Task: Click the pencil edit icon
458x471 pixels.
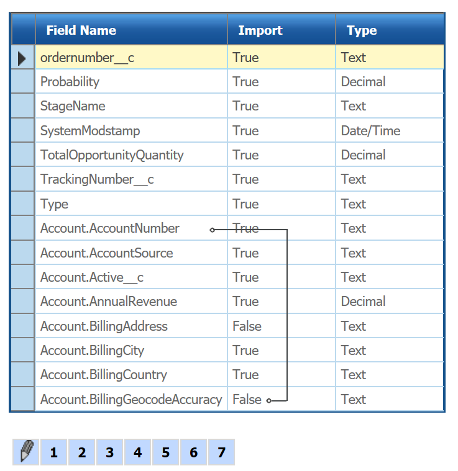Action: click(x=25, y=452)
